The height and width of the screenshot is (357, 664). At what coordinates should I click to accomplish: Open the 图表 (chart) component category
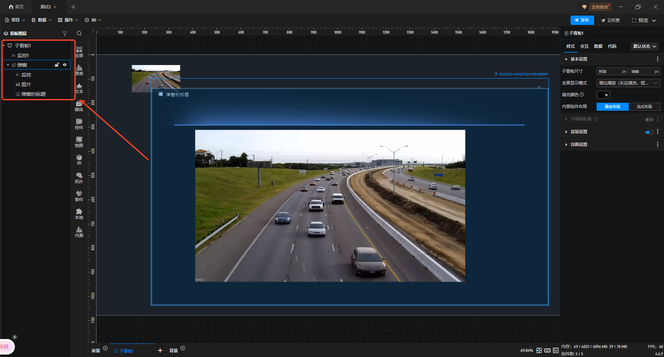tap(79, 70)
